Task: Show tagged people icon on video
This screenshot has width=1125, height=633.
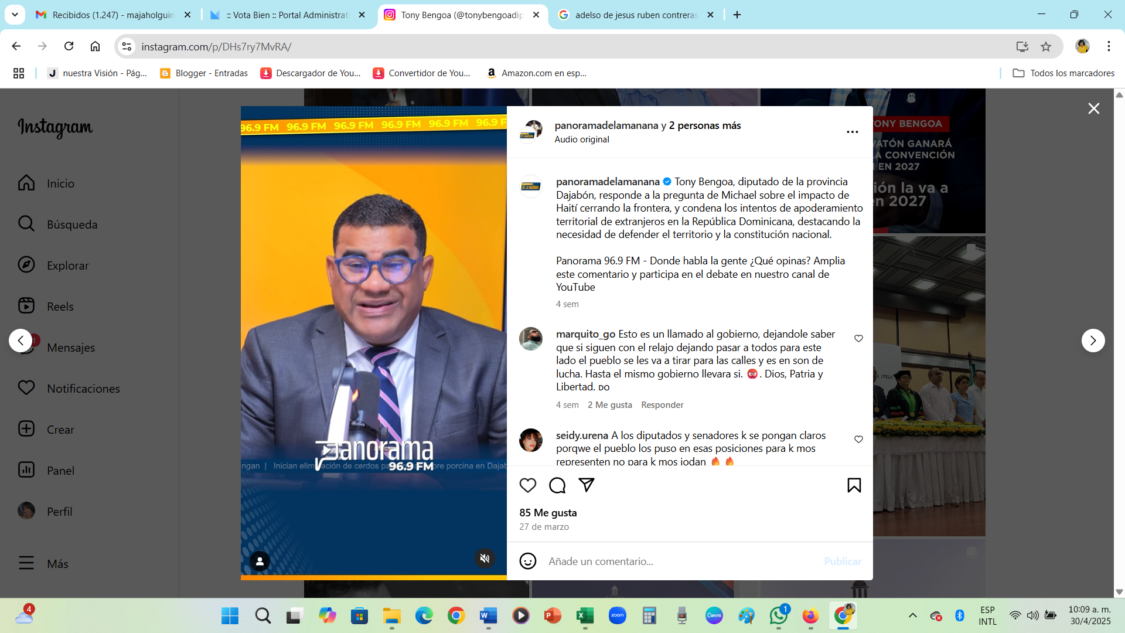Action: point(260,561)
